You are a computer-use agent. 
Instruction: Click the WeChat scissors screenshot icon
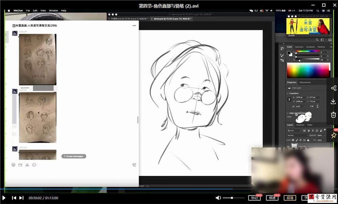click(27, 165)
